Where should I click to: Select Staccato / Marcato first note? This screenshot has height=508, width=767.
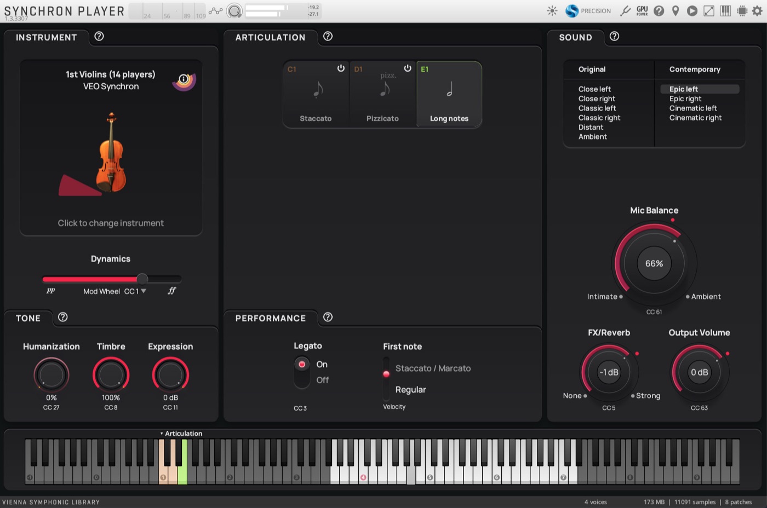click(433, 368)
